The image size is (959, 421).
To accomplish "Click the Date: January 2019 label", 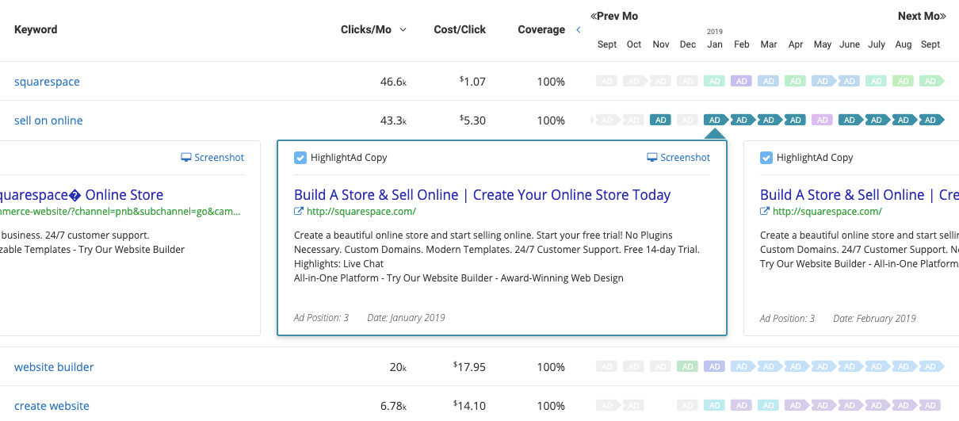I will (x=406, y=318).
